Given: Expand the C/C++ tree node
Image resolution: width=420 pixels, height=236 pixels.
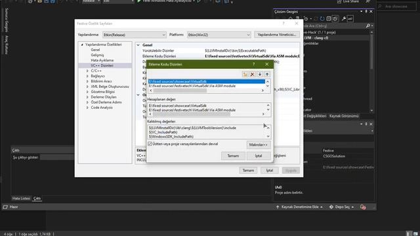Looking at the screenshot, I should point(87,71).
